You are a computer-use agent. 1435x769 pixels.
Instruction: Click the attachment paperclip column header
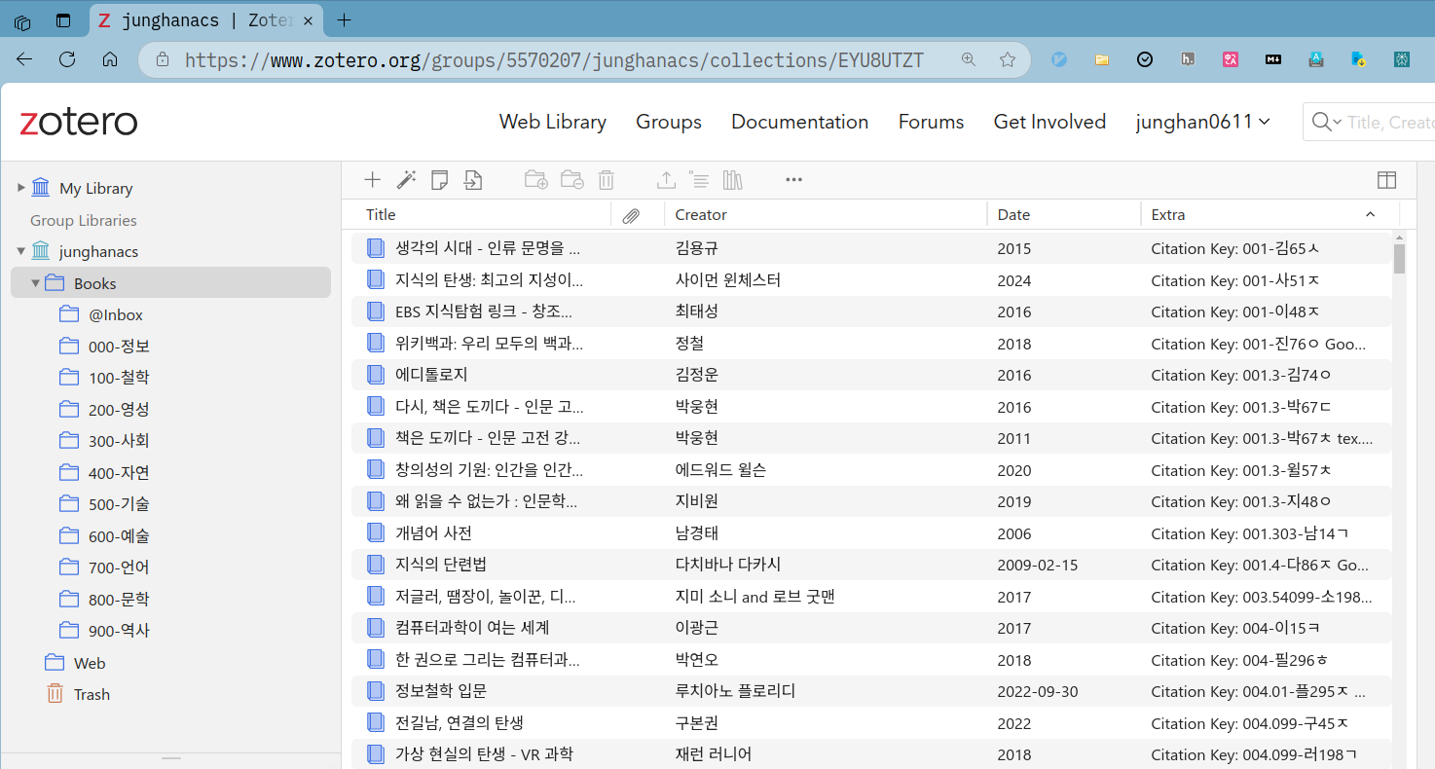pos(631,215)
